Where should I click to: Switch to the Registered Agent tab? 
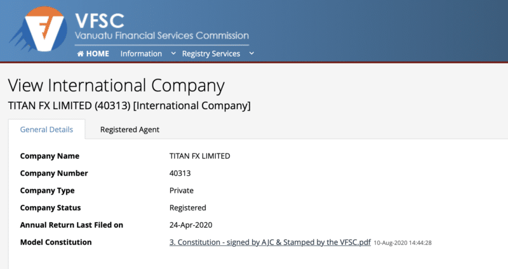pyautogui.click(x=130, y=129)
